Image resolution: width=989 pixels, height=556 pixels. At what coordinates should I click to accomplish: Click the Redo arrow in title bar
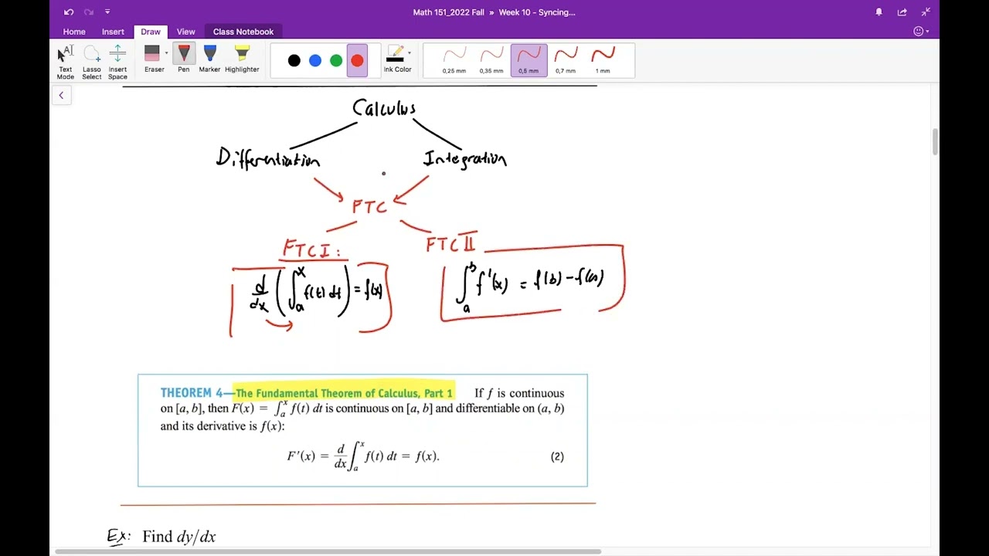point(88,12)
